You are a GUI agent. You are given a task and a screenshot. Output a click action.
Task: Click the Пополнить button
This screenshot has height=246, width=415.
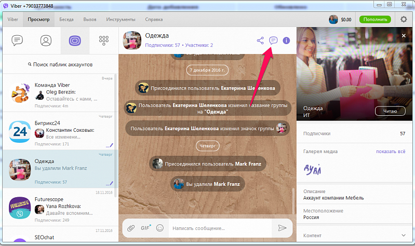click(x=375, y=19)
